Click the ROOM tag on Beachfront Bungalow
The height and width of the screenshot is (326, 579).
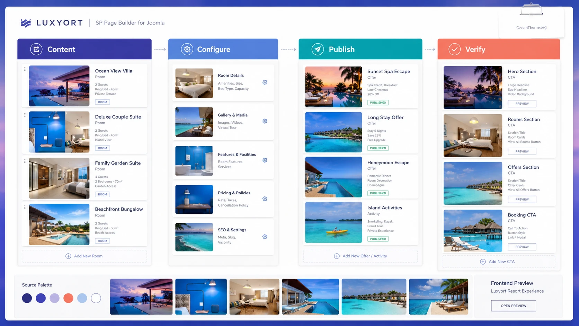[103, 241]
